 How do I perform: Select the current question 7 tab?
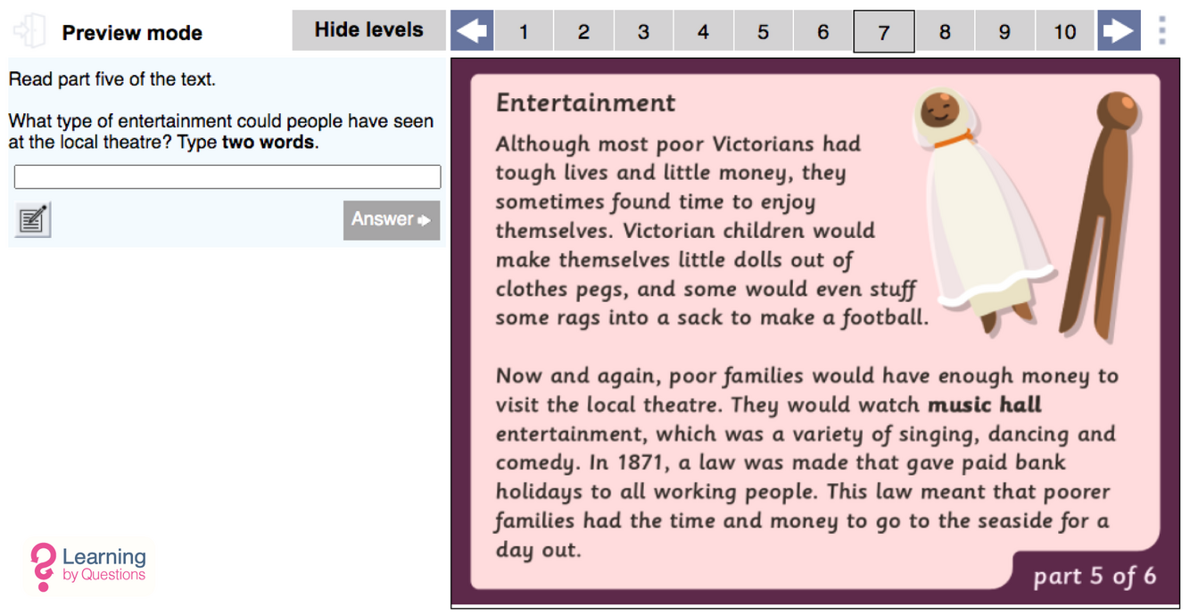[883, 31]
